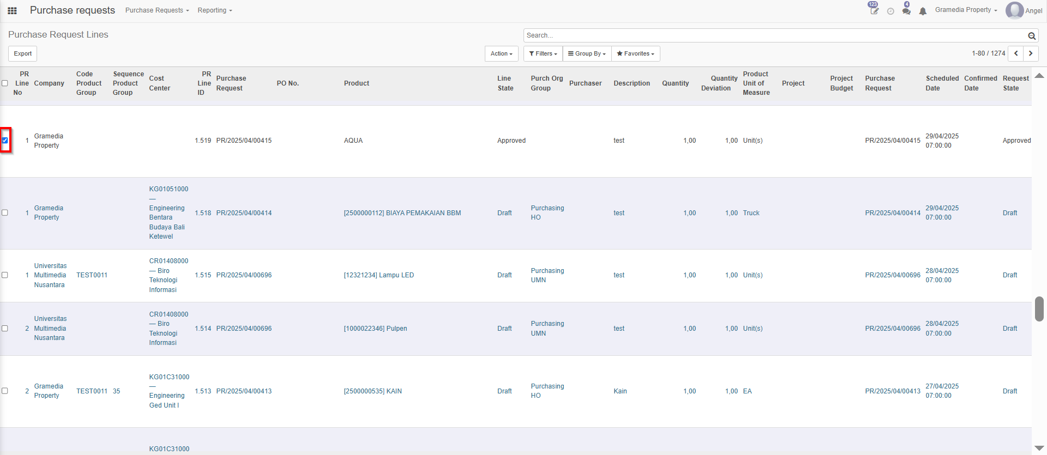Click the Kain description cell
Screen dimensions: 1047x455
click(x=620, y=391)
